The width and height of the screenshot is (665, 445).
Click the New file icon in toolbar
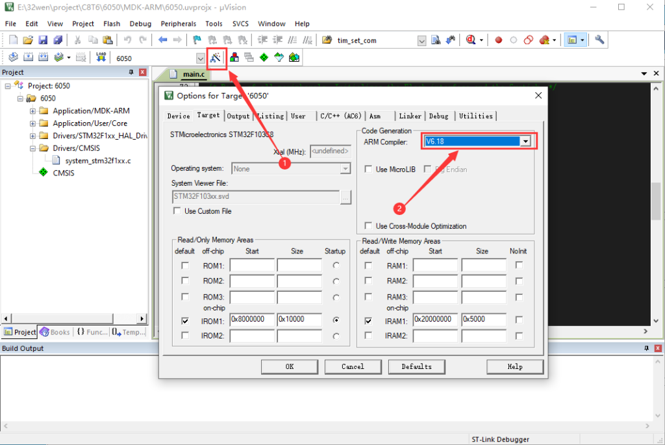(13, 40)
